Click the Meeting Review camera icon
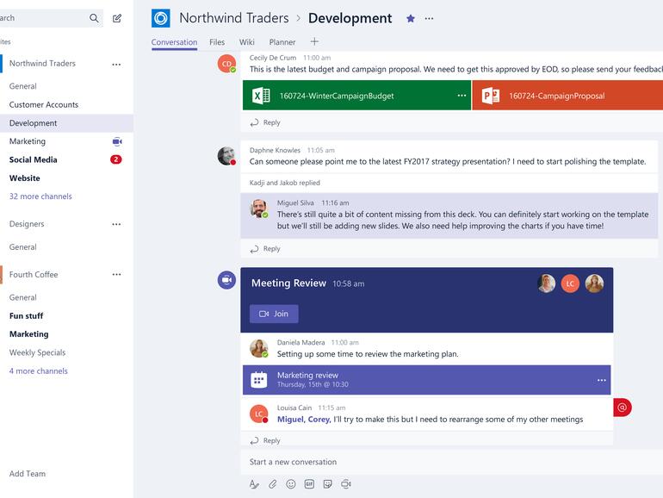The width and height of the screenshot is (663, 498). (226, 280)
